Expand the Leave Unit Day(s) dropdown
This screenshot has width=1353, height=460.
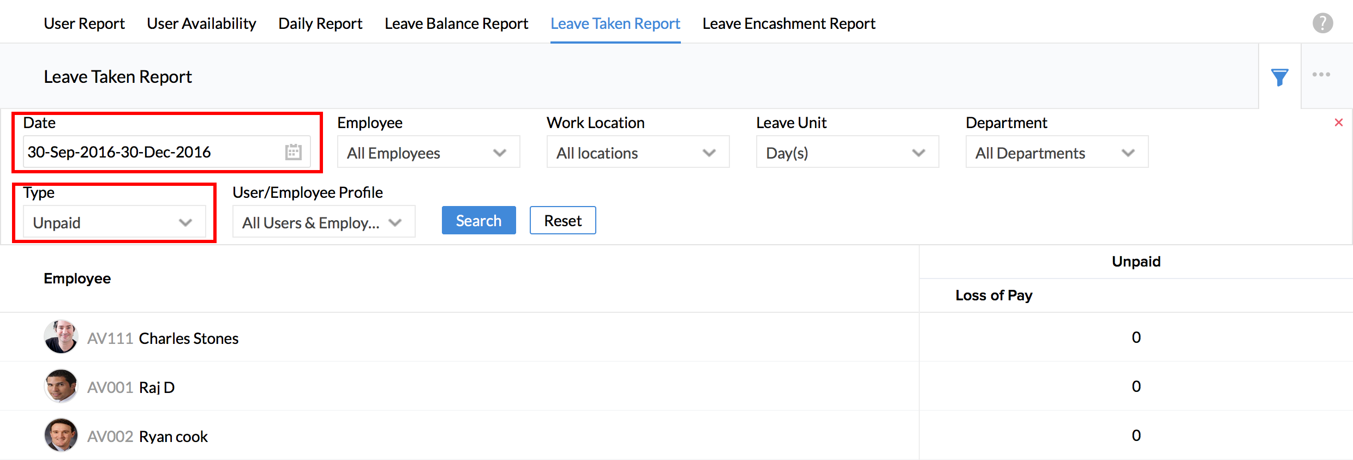coord(847,153)
